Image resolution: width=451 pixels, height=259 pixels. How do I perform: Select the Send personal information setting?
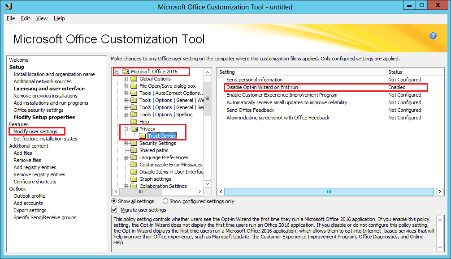point(255,80)
